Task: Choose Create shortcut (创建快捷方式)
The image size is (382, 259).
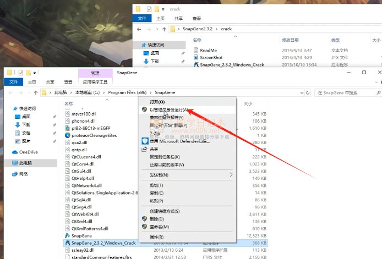Action: point(165,211)
